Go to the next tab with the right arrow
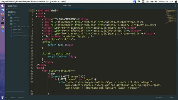Screen dimensions: 178x100 pos(36,6)
